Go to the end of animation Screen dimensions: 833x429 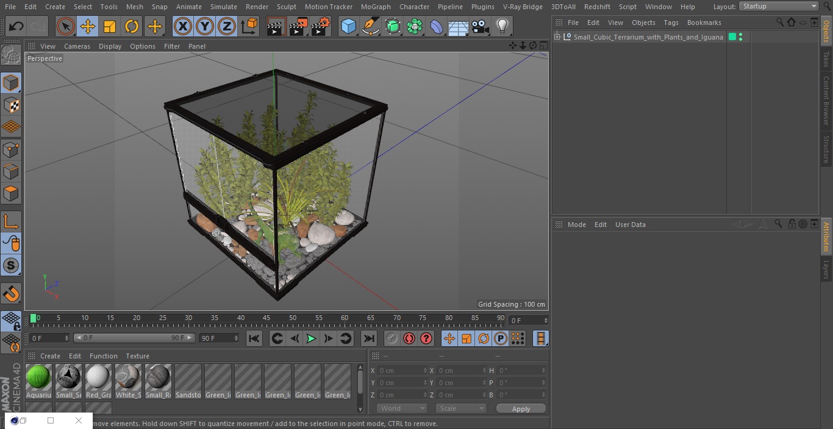(x=369, y=338)
